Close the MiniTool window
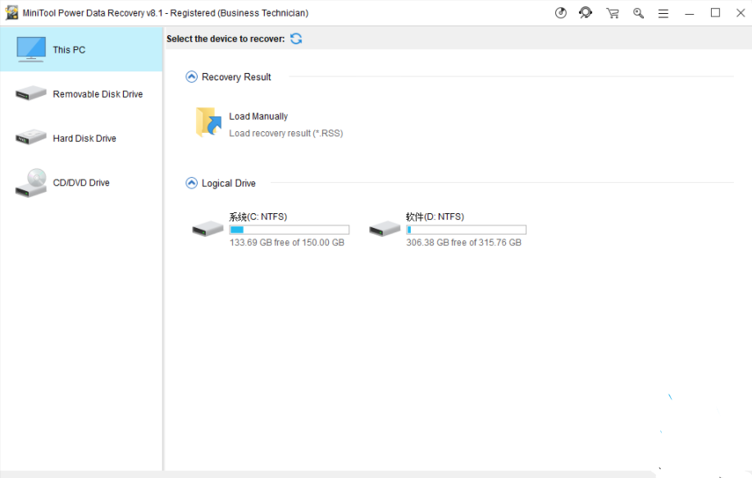 pyautogui.click(x=741, y=13)
